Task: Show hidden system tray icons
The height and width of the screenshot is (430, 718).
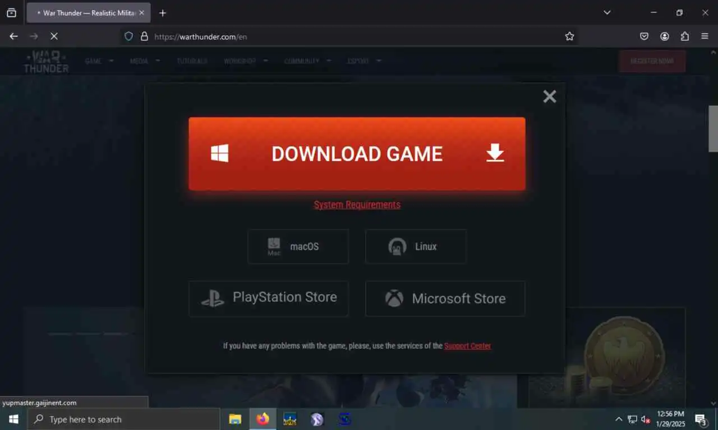Action: click(x=619, y=419)
